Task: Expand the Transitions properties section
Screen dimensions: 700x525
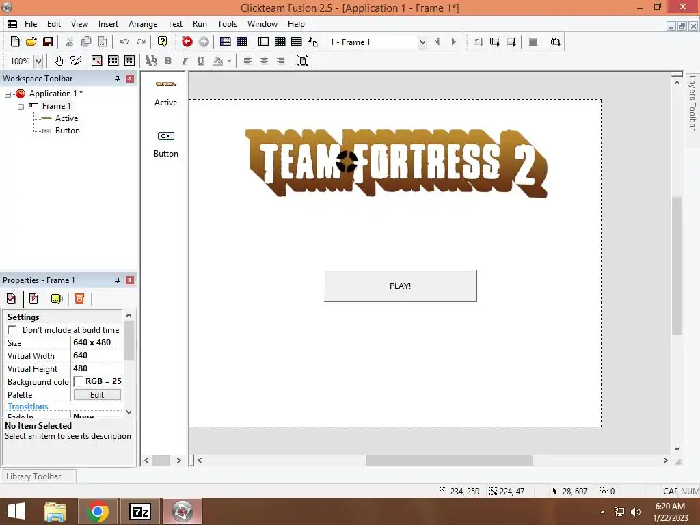Action: tap(27, 407)
